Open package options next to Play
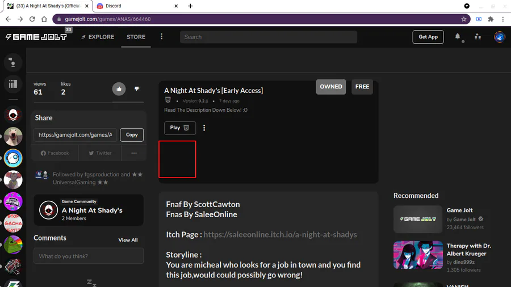Viewport: 511px width, 287px height. click(x=204, y=128)
